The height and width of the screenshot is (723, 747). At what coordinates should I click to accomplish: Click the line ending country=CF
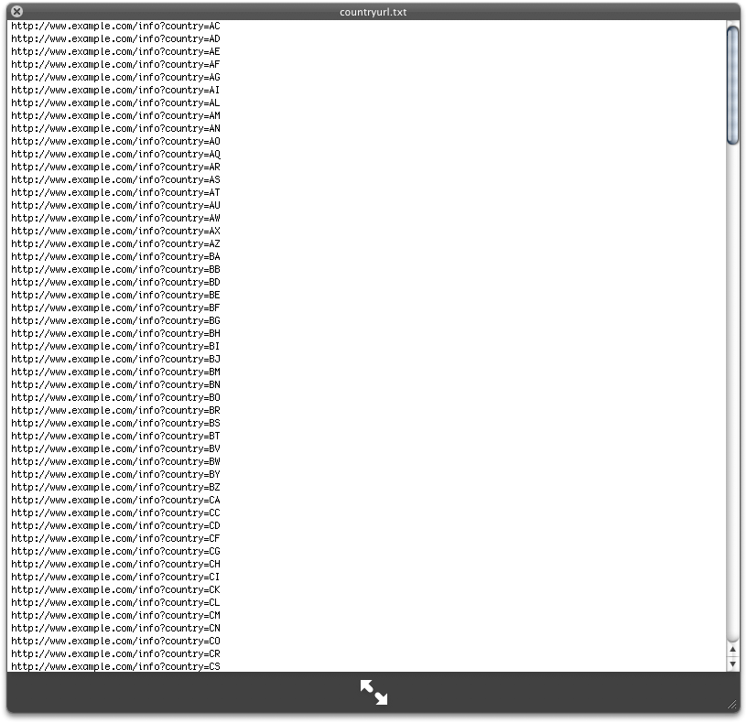tap(115, 539)
